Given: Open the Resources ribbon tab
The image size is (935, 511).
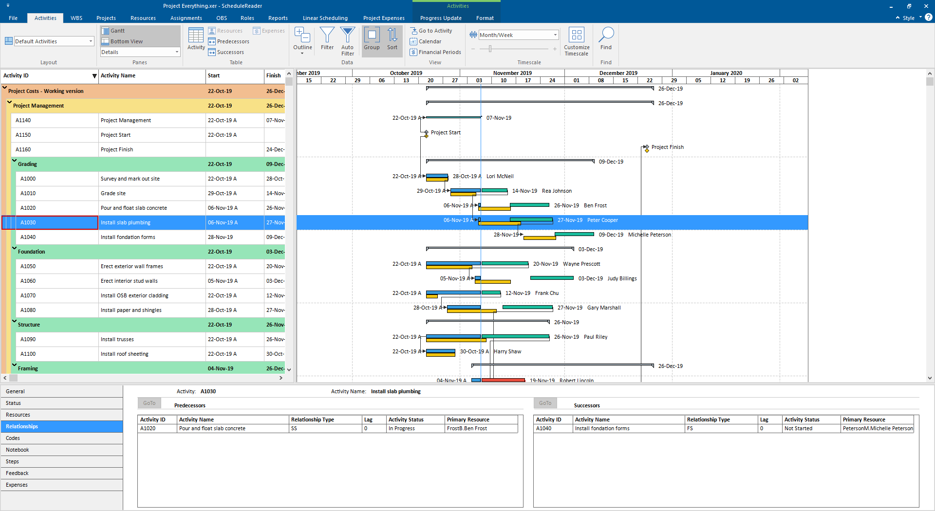Looking at the screenshot, I should (143, 18).
